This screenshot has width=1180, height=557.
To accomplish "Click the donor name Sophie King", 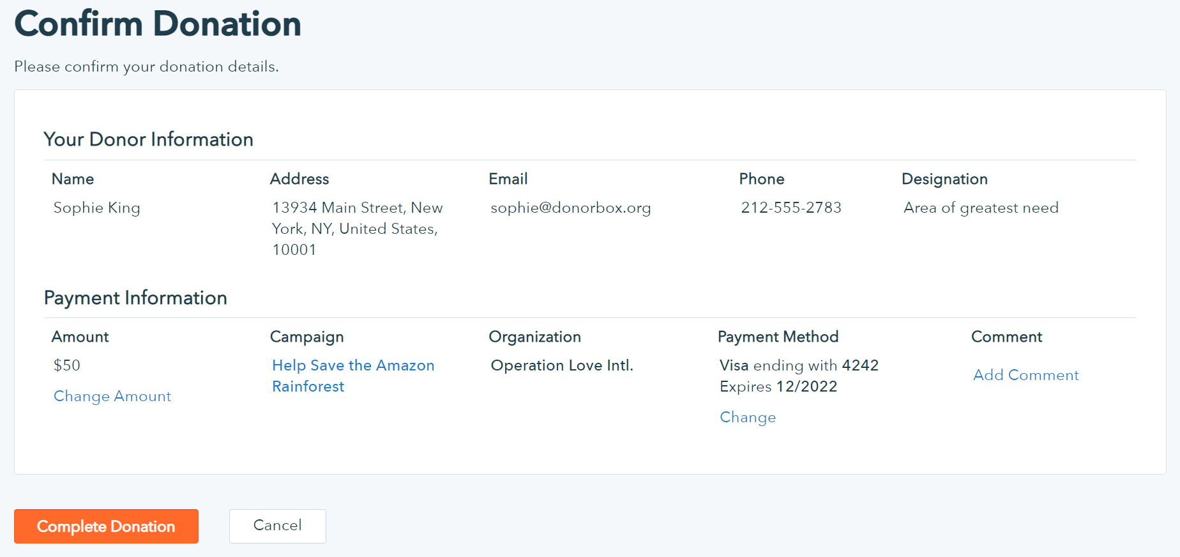I will tap(97, 208).
